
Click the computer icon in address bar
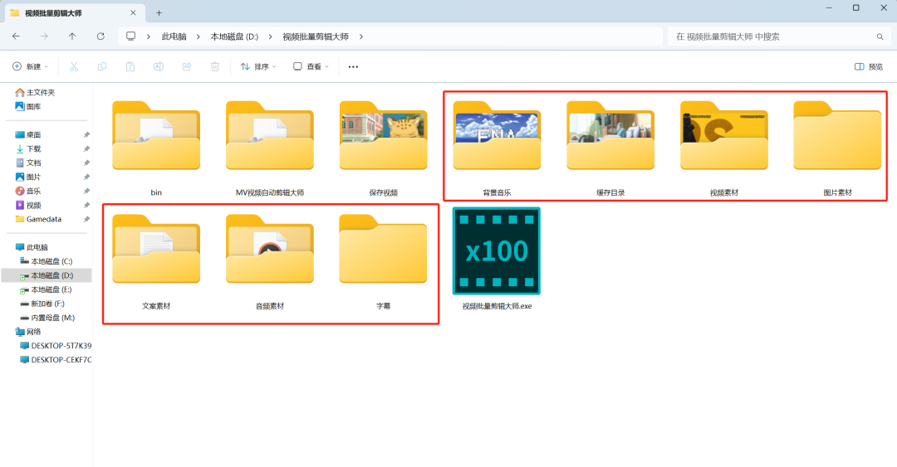(x=131, y=36)
